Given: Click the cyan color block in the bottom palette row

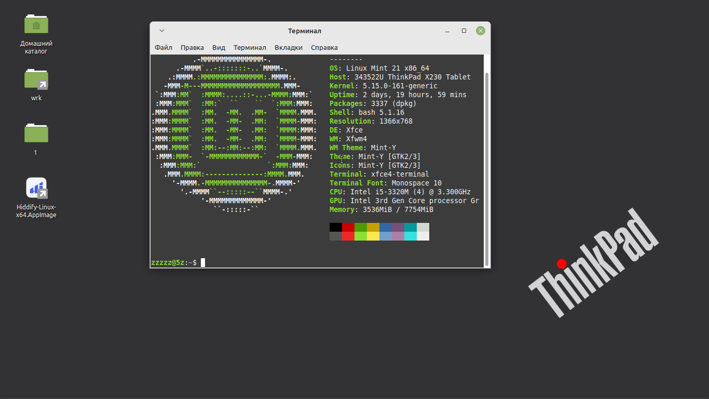Looking at the screenshot, I should click(x=411, y=236).
